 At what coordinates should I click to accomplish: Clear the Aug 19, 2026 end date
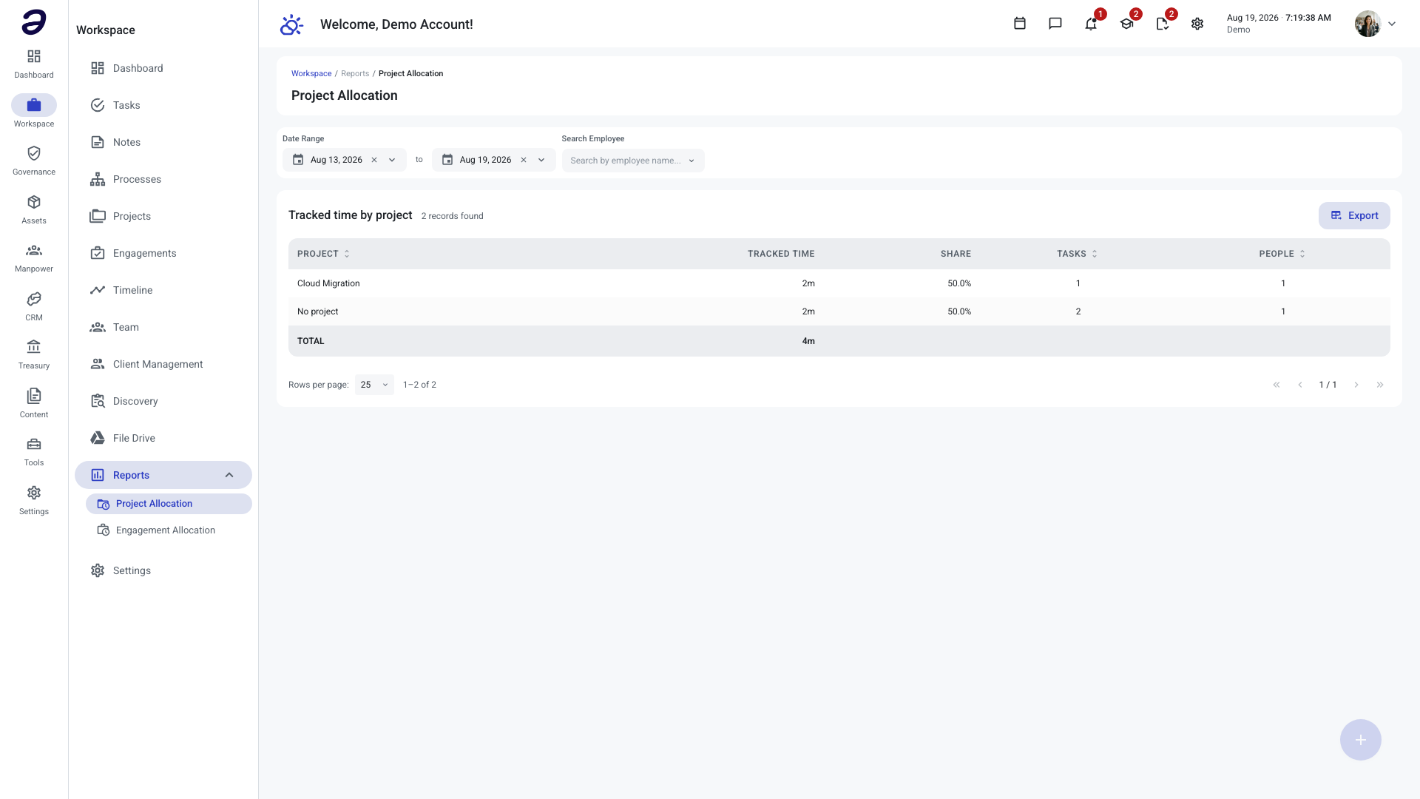coord(524,160)
